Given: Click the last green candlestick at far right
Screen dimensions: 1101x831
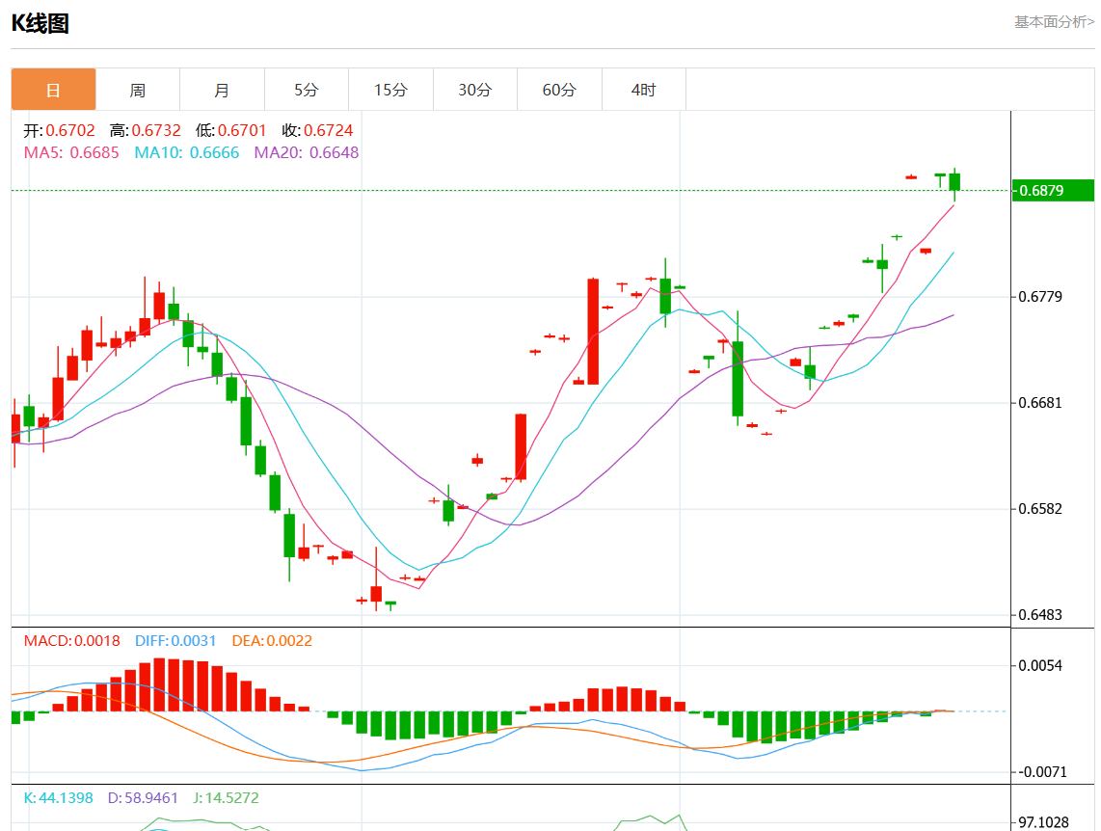Looking at the screenshot, I should point(954,182).
